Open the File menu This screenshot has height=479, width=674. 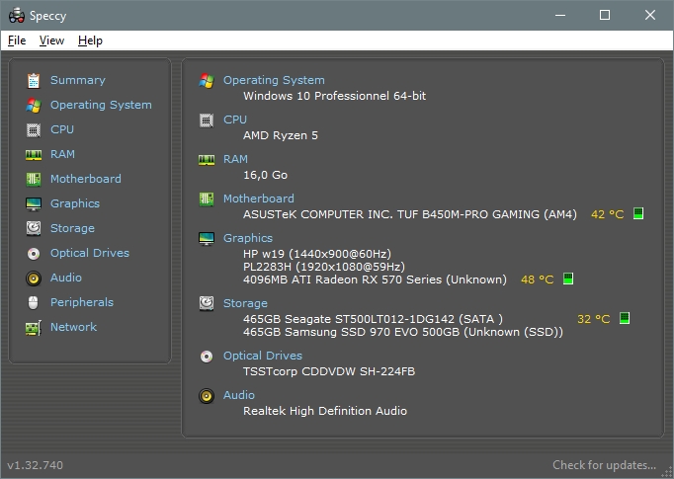click(17, 40)
